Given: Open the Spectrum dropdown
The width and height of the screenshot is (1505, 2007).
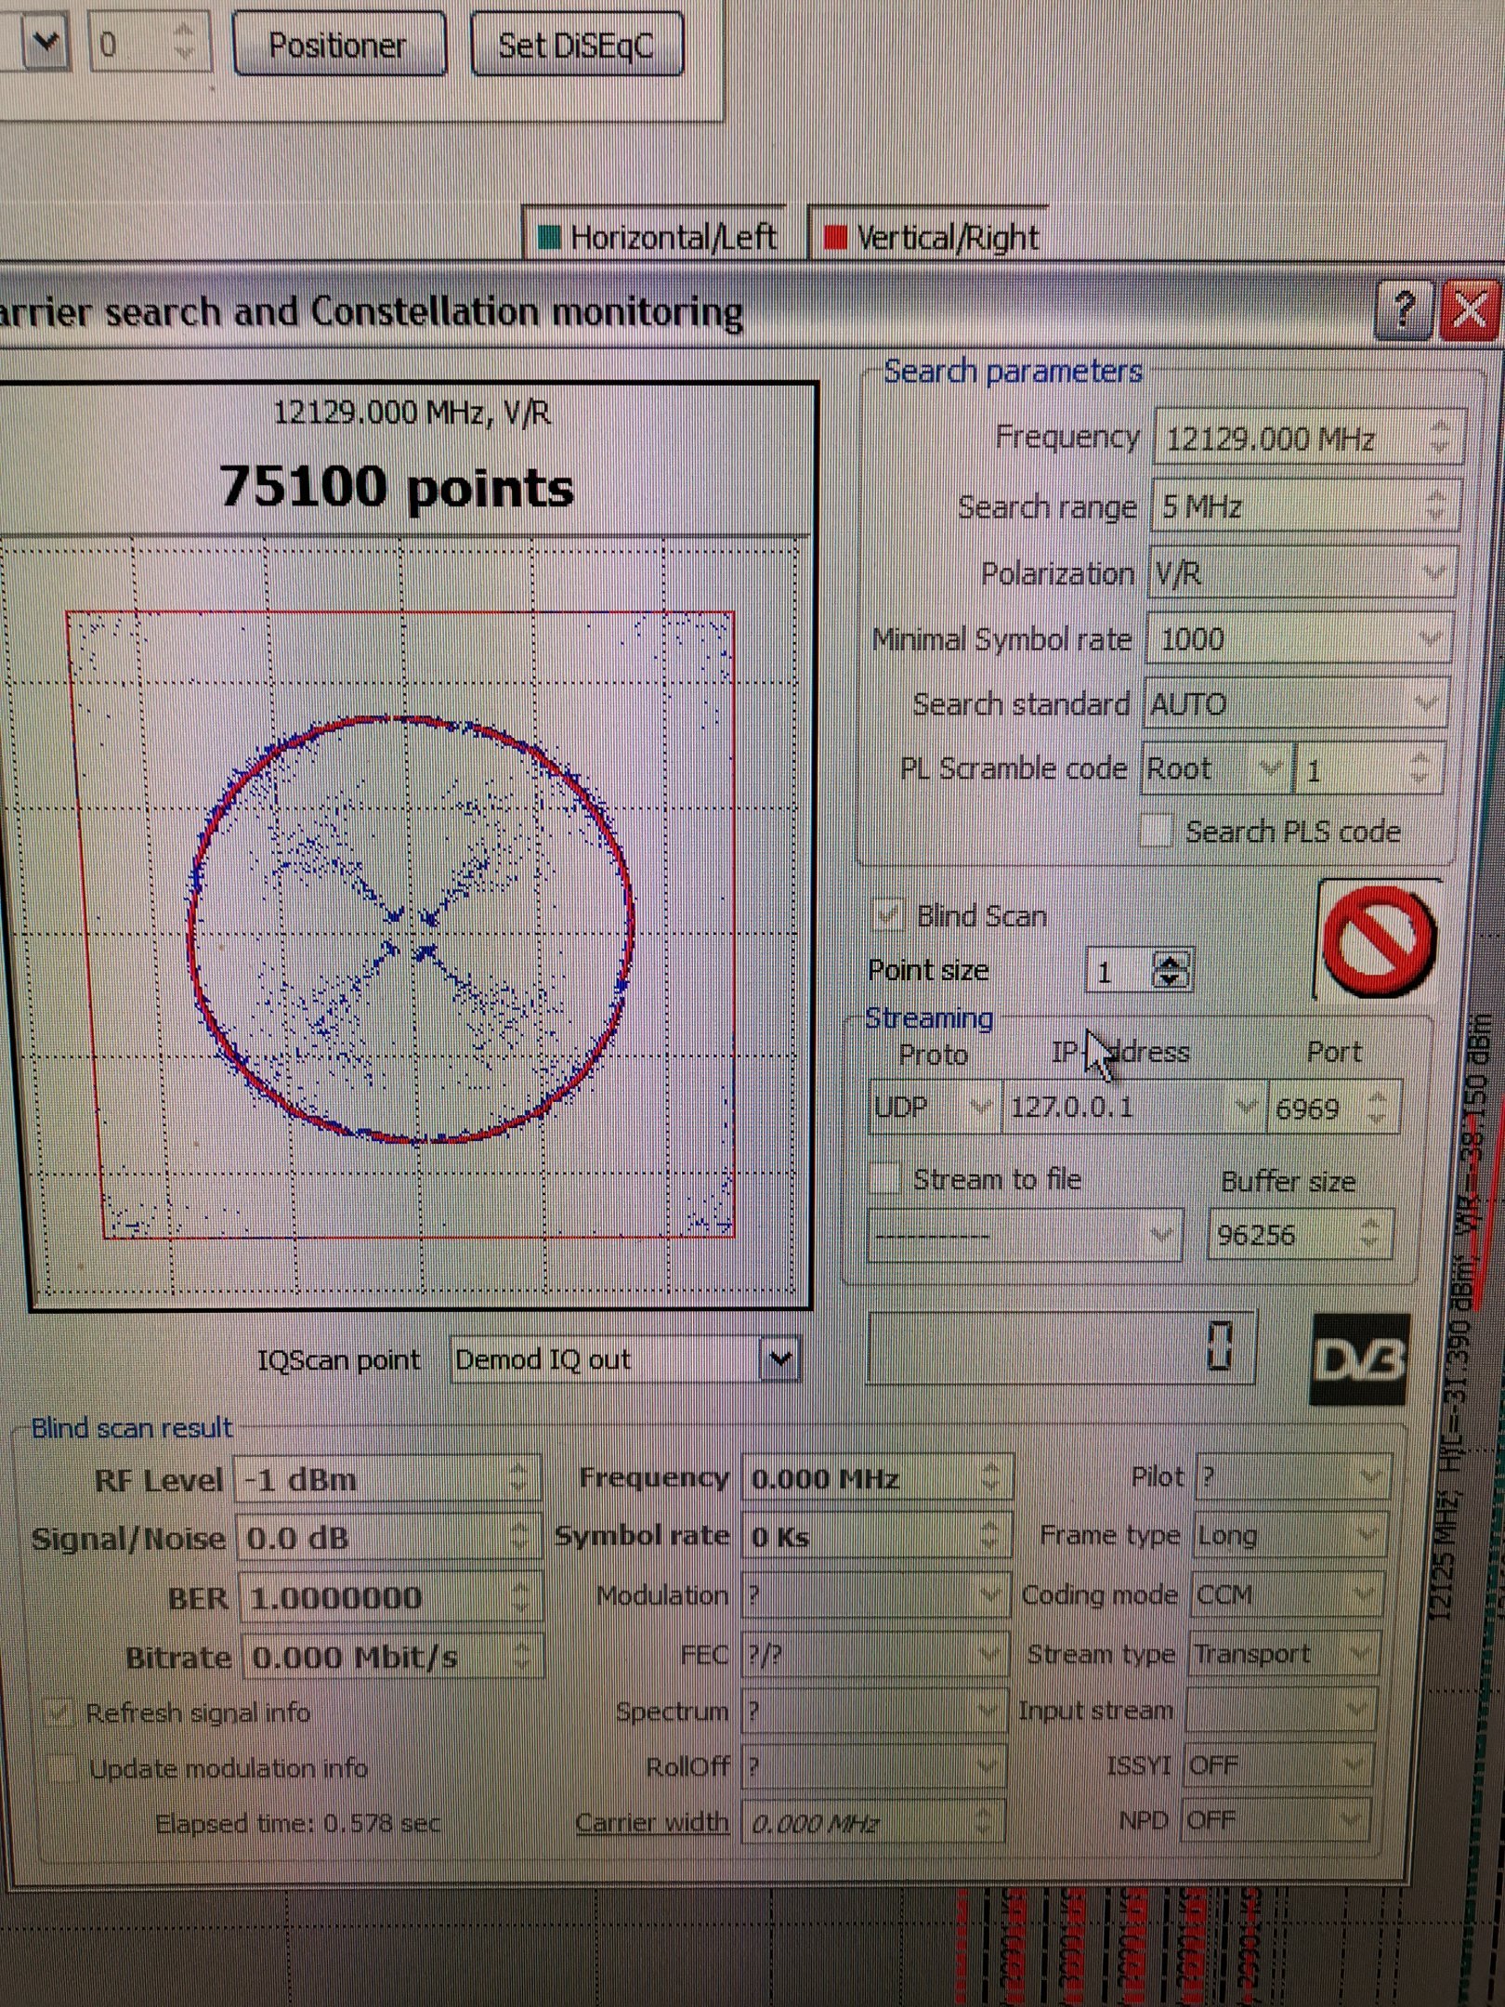Looking at the screenshot, I should [x=873, y=1711].
